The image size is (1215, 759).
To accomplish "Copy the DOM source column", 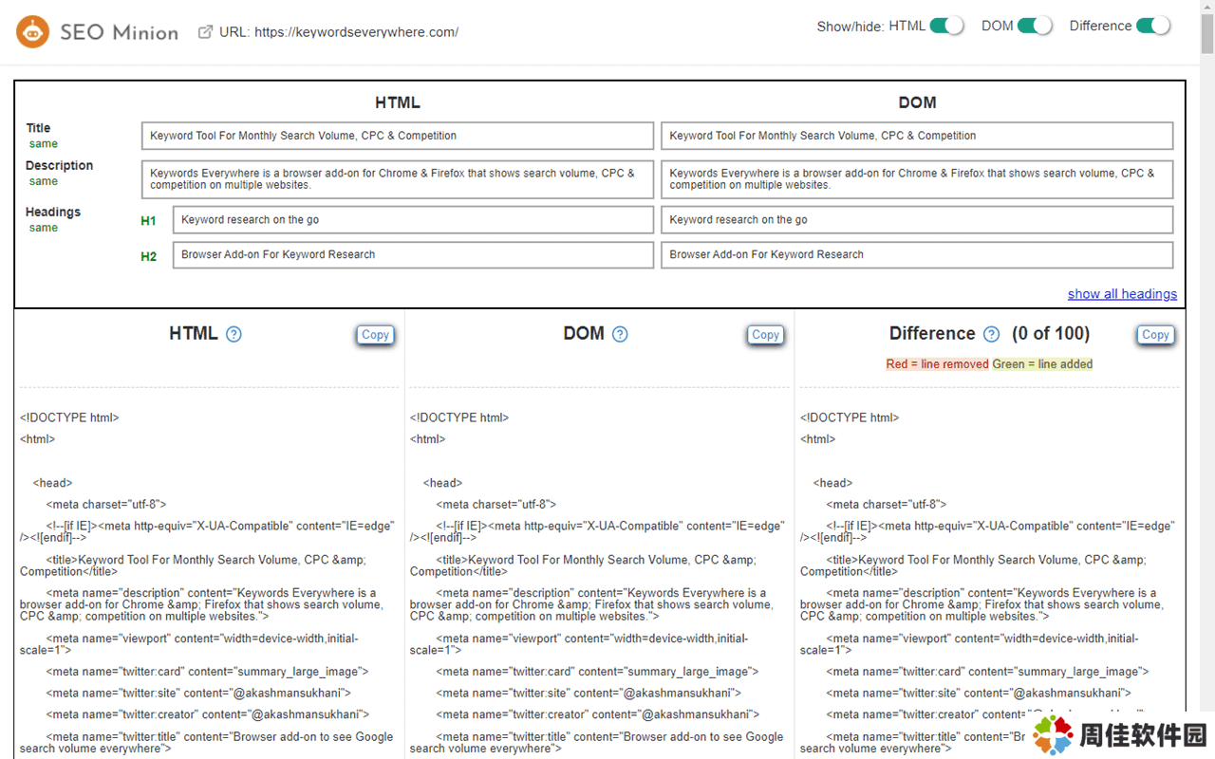I will pyautogui.click(x=765, y=335).
